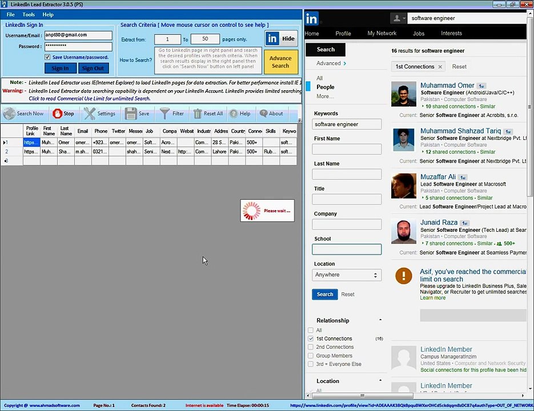Screen dimensions: 534x411
Task: Click the orange commercial limit warning icon
Action: pos(404,276)
